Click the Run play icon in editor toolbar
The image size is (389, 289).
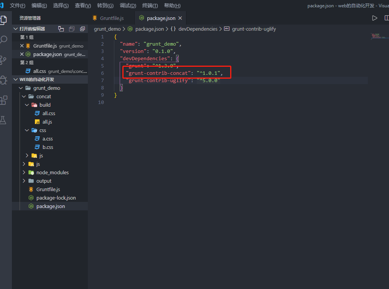374,18
